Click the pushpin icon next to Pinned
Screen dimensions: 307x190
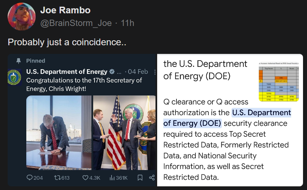(19, 61)
